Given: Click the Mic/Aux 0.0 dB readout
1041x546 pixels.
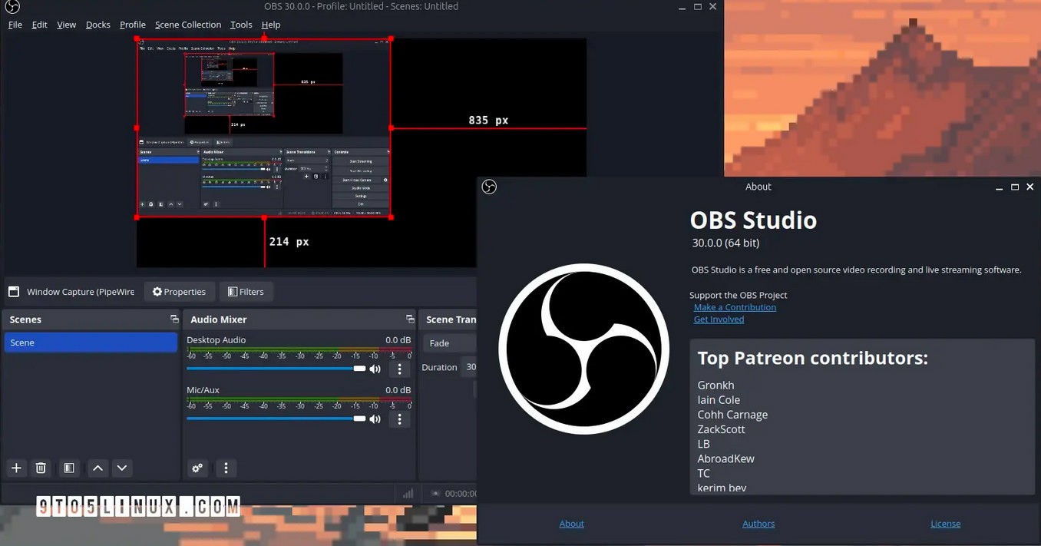Looking at the screenshot, I should click(398, 390).
